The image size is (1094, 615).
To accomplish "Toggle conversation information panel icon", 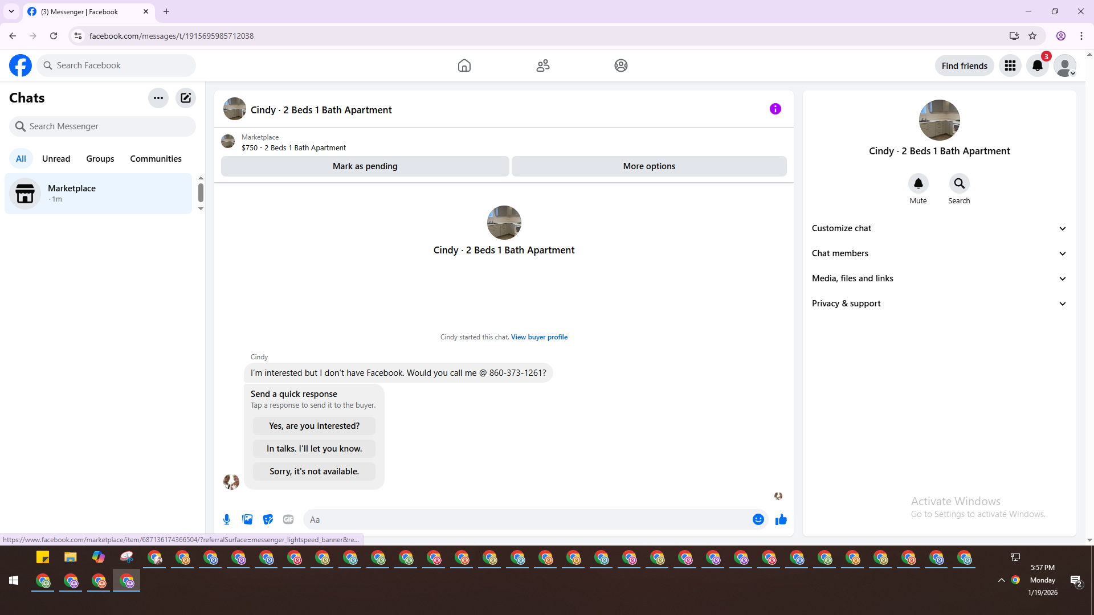I will click(775, 109).
